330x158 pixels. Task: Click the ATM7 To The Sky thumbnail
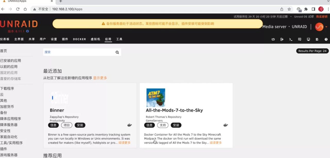156,98
